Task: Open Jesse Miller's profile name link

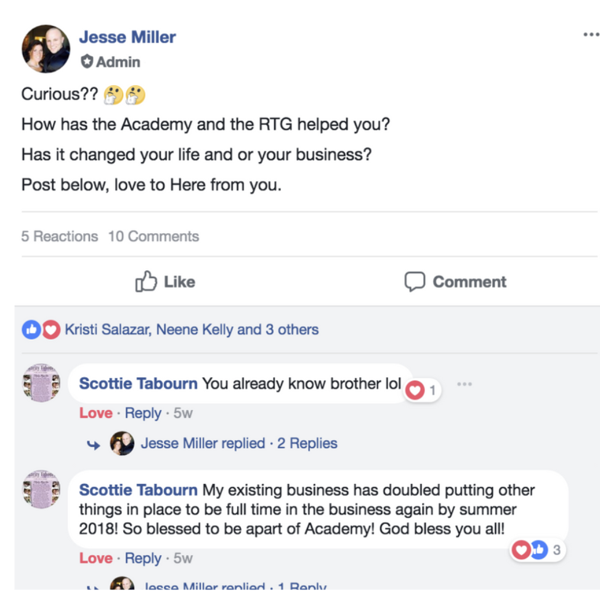Action: pyautogui.click(x=128, y=37)
